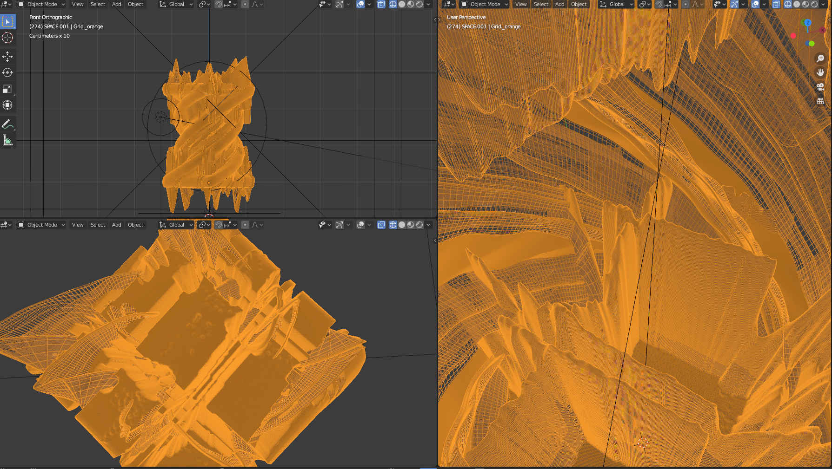Viewport: 832px width, 469px height.
Task: Toggle proportional editing in top-left viewport header
Action: coord(245,4)
